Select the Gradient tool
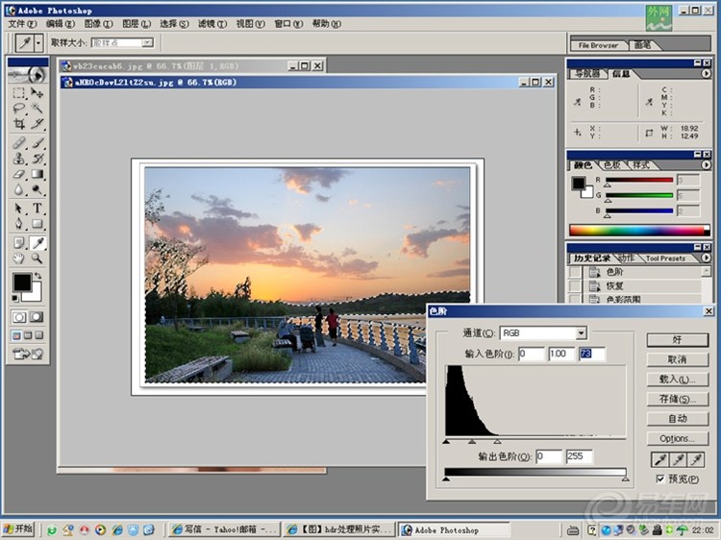This screenshot has height=540, width=721. coord(37,174)
